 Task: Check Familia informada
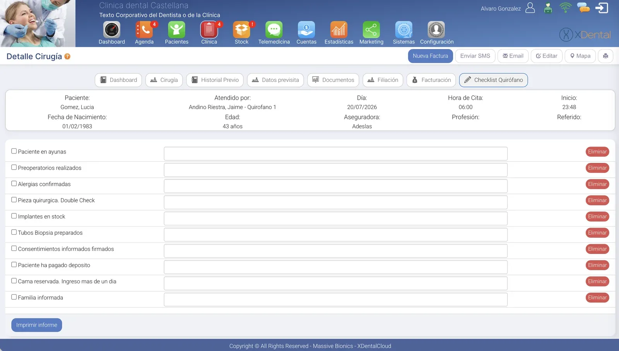pos(14,297)
